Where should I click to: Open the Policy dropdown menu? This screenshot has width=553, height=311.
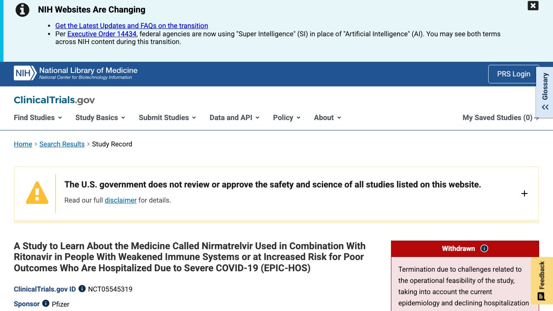pos(287,117)
